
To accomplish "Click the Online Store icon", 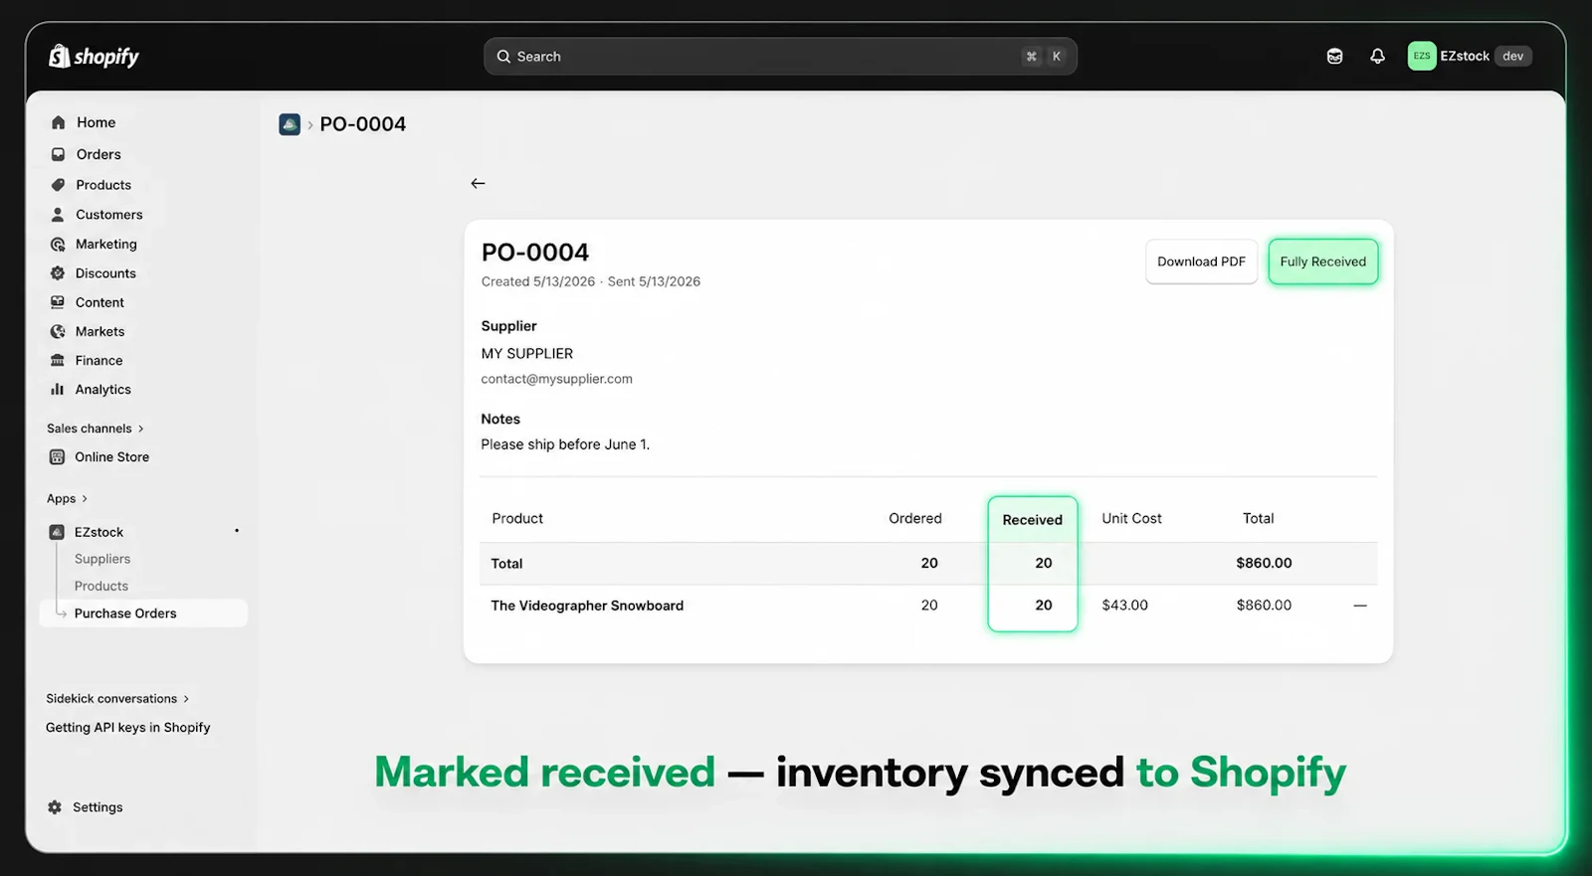I will tap(58, 457).
